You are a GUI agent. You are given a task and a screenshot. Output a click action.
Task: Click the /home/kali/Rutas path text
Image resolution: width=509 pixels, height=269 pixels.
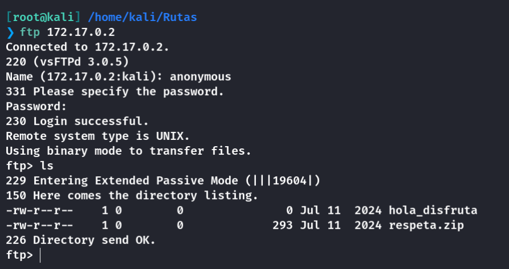142,17
